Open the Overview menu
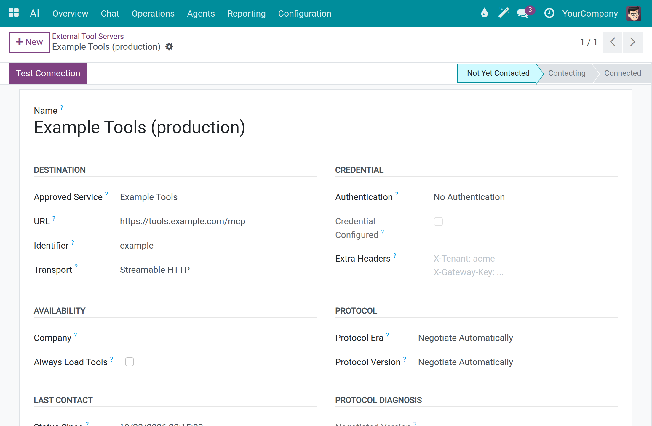This screenshot has width=652, height=426. (70, 14)
